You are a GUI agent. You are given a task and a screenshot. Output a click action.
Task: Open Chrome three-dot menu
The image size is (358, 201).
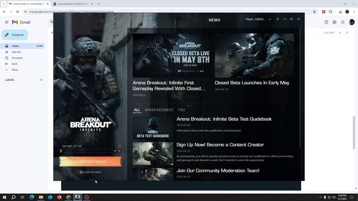[x=354, y=12]
